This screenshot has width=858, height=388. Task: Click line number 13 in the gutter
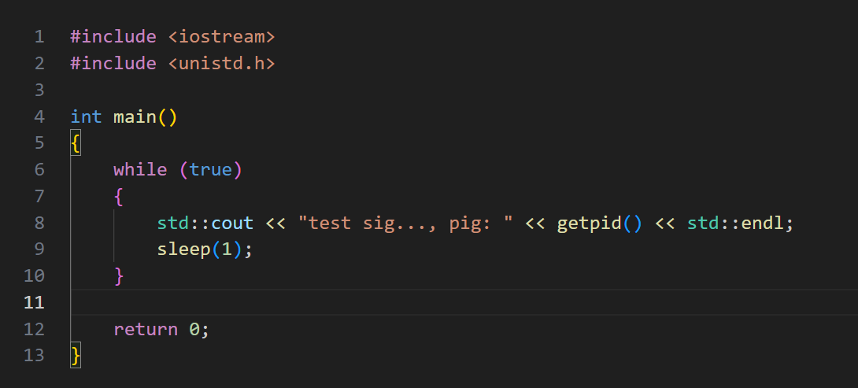click(x=34, y=356)
